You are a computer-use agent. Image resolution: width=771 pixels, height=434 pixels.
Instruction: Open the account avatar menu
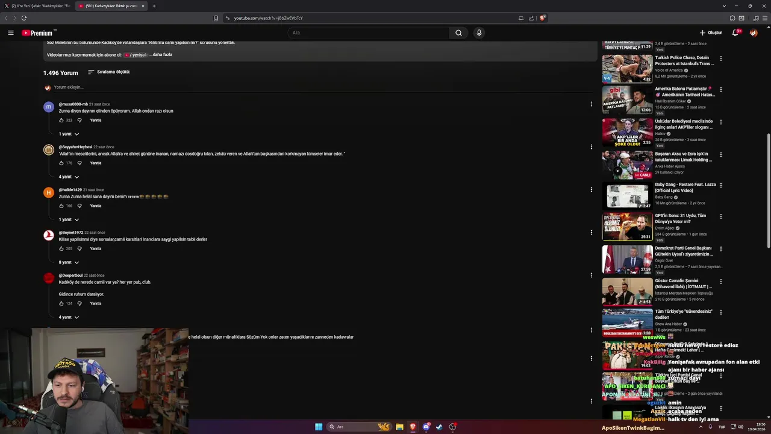click(x=754, y=33)
